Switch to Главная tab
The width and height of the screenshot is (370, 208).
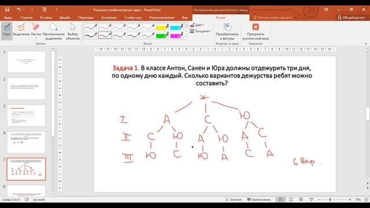27,18
